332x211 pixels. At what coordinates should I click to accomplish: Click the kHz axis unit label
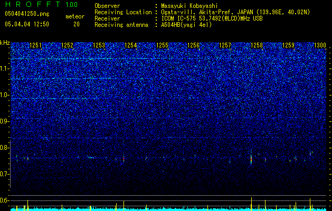click(x=5, y=43)
